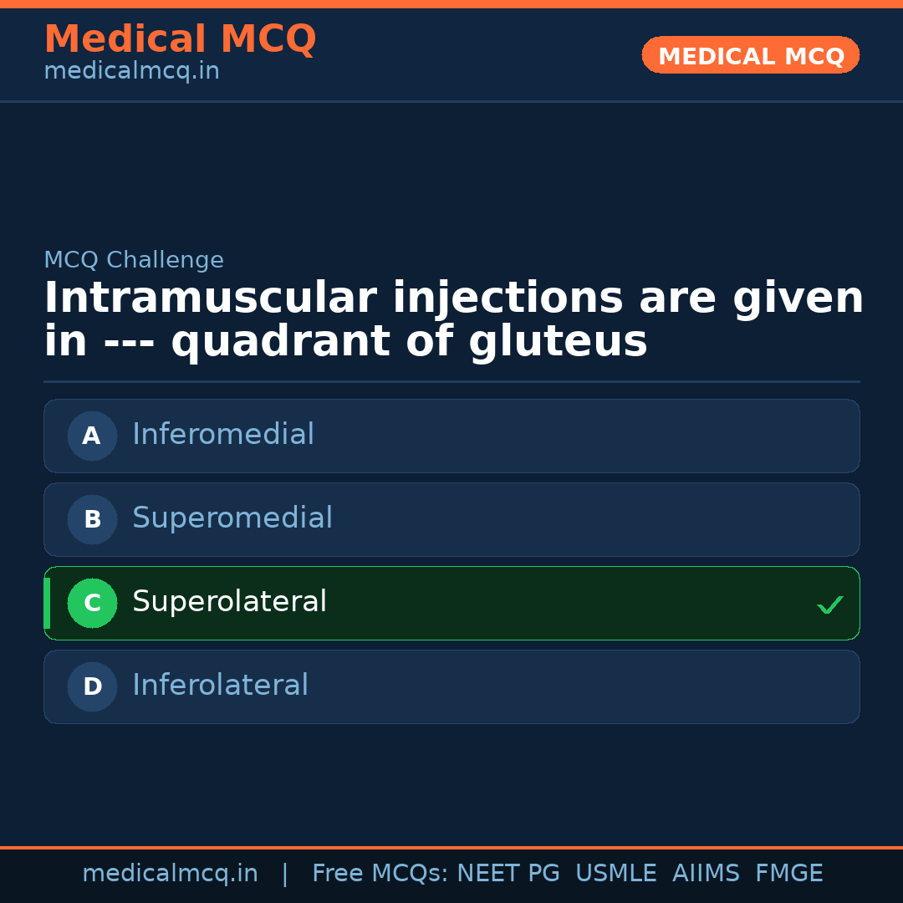Viewport: 903px width, 903px height.
Task: Click the MCQ Challenge label
Action: (134, 260)
